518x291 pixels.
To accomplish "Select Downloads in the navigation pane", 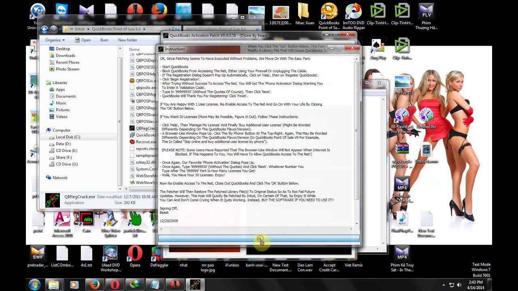I will (65, 55).
